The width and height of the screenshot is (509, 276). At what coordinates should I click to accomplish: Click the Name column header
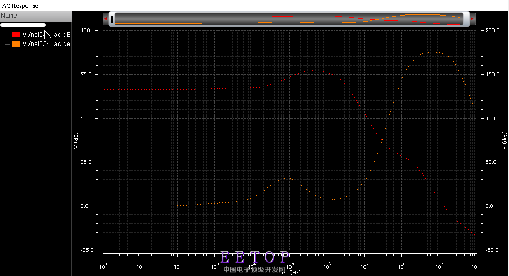36,16
